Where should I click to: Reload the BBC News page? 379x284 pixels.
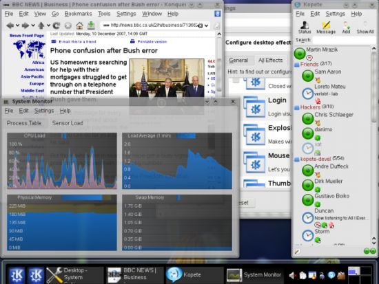(57, 25)
